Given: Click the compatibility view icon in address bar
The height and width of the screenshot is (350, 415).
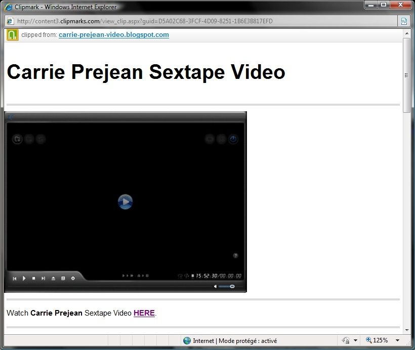Looking at the screenshot, I should click(404, 21).
